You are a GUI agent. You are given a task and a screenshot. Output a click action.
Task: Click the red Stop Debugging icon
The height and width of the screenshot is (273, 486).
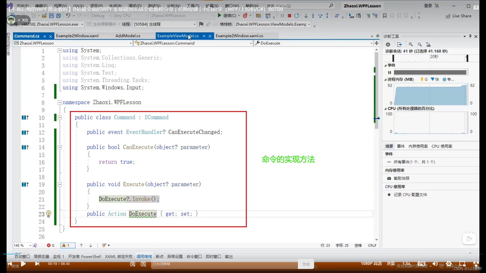(x=289, y=16)
